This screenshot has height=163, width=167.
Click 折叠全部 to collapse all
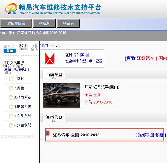click(34, 47)
